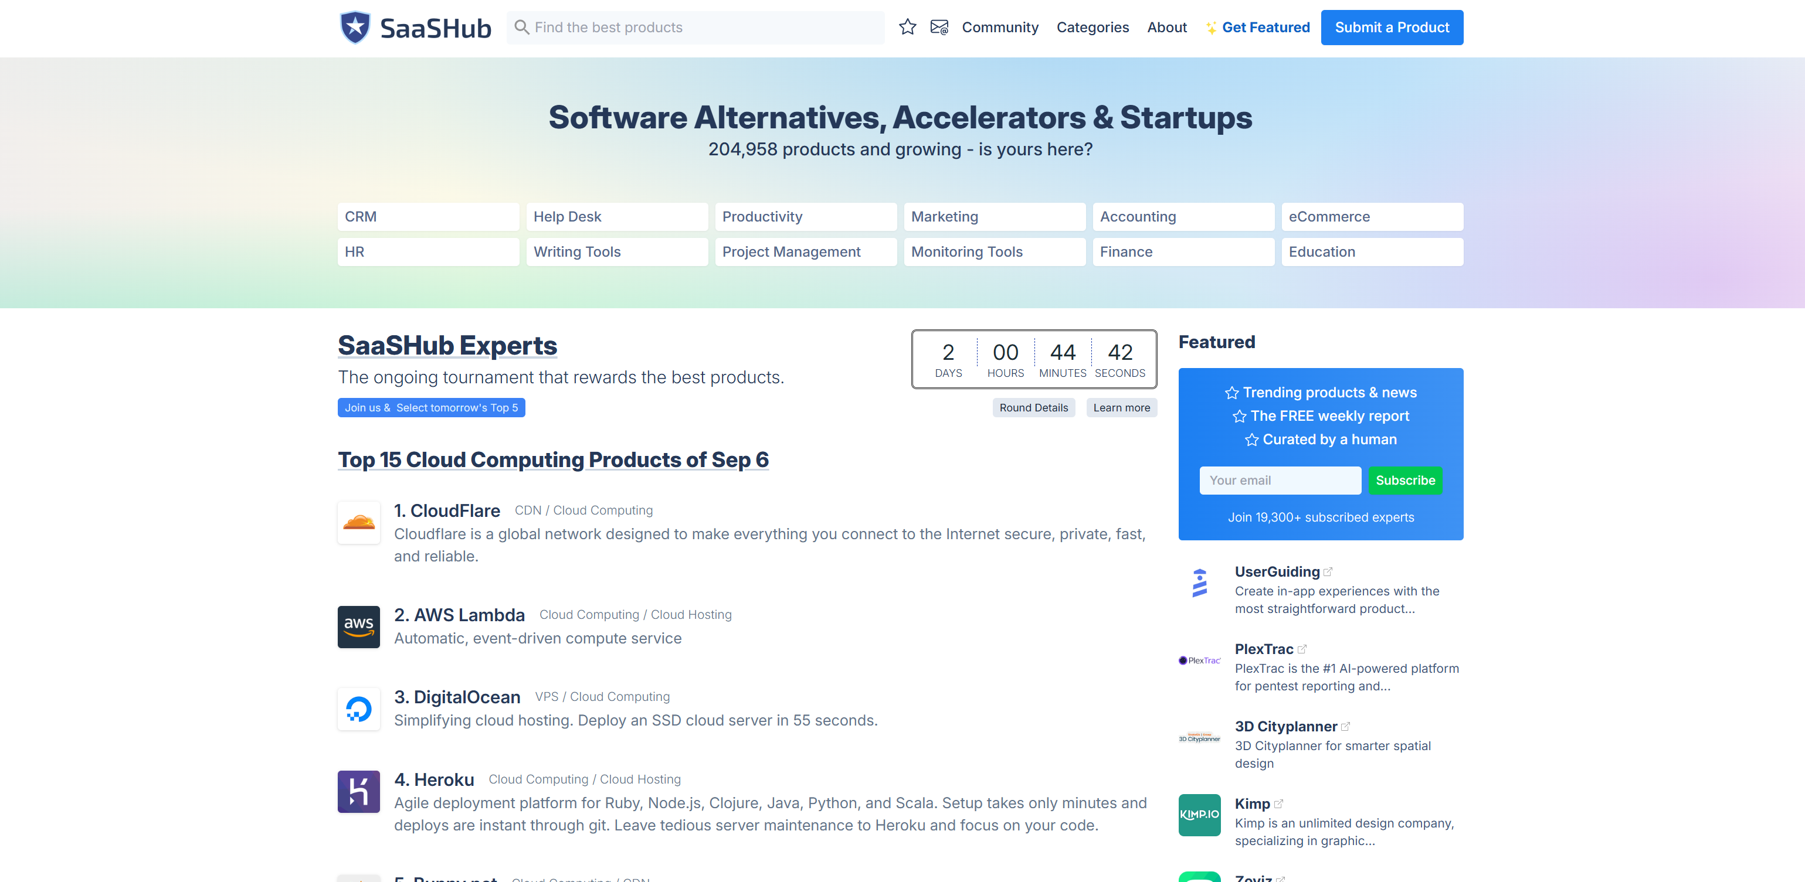Click Join us & Select tomorrow's Top 5
This screenshot has width=1805, height=882.
(431, 407)
